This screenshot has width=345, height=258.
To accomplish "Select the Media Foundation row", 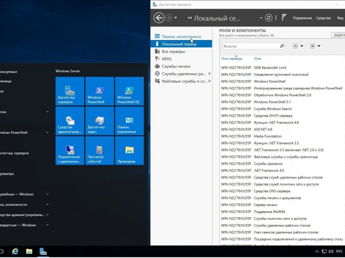I will (x=282, y=136).
